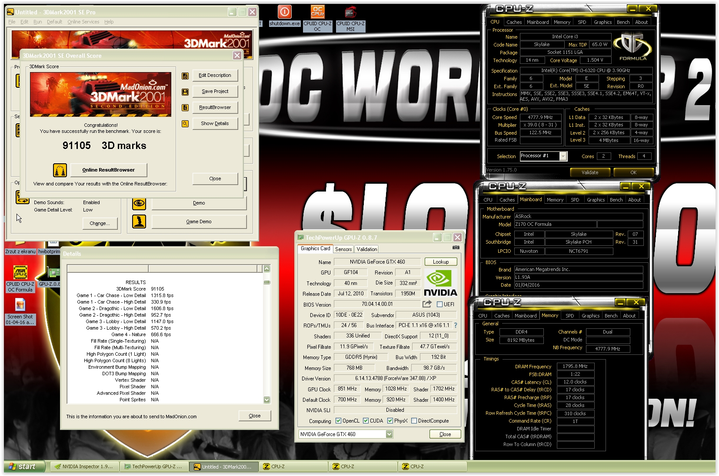
Task: Open the NVIDIA GeForce GTX 460 dropdown
Action: pos(389,434)
